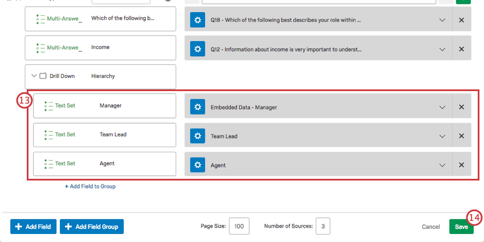
Task: Click gear icon for Team Lead source
Action: click(198, 136)
